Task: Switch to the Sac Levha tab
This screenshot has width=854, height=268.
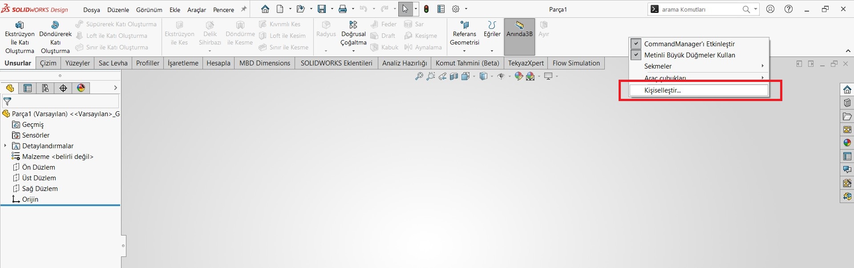Action: (x=113, y=63)
